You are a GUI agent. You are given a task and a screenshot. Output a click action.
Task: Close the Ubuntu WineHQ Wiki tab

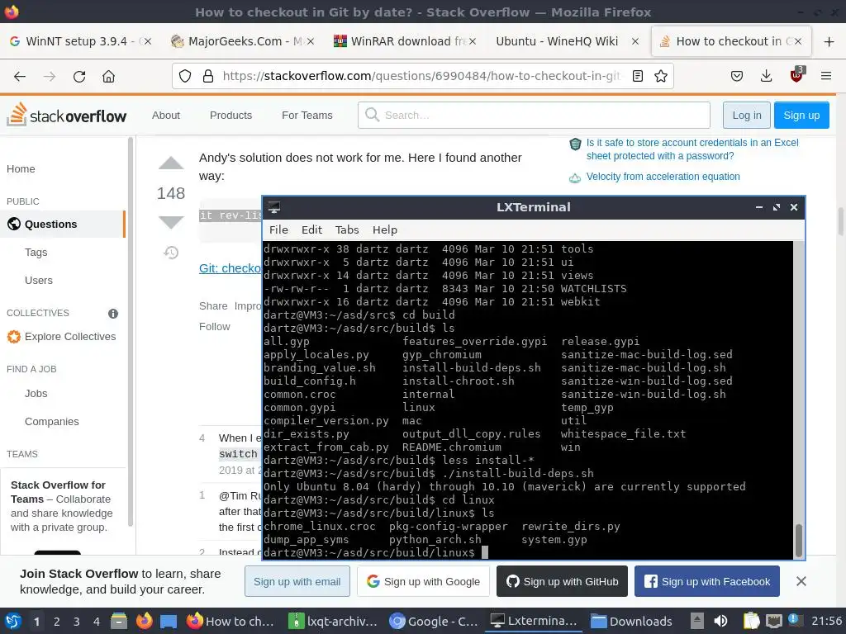click(635, 41)
